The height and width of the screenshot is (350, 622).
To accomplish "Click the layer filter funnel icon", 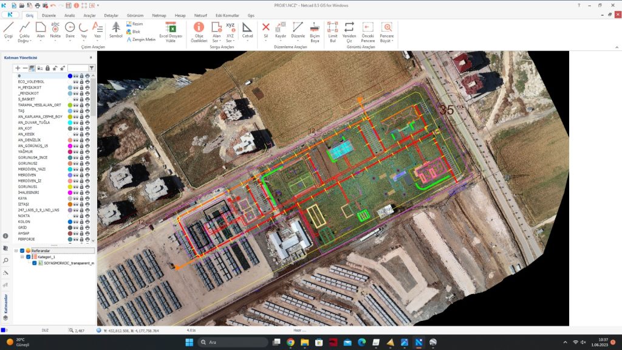I will (x=92, y=68).
